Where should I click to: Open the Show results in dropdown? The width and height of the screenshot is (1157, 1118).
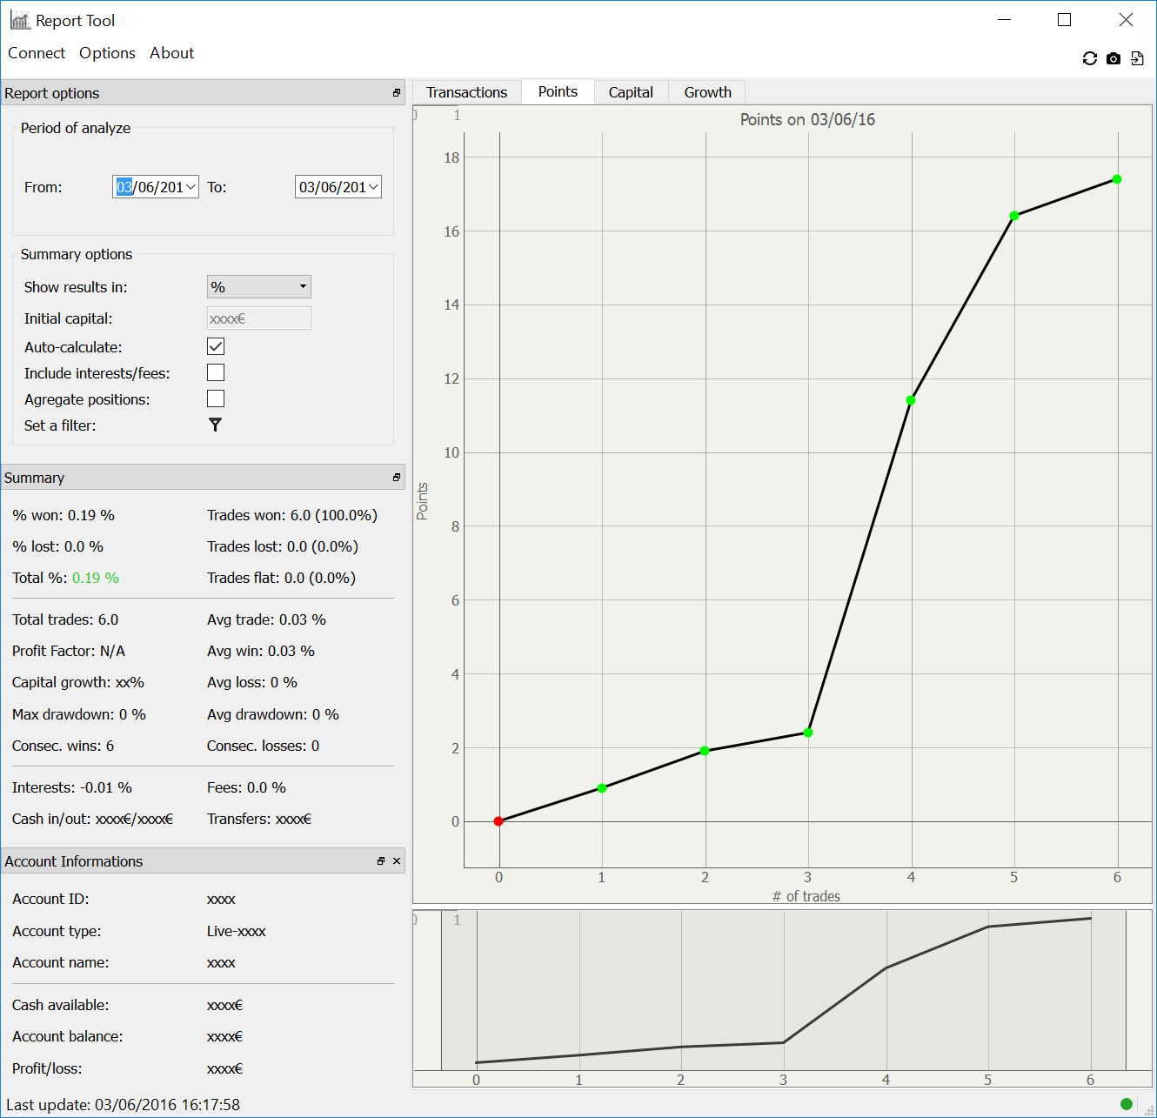click(259, 287)
